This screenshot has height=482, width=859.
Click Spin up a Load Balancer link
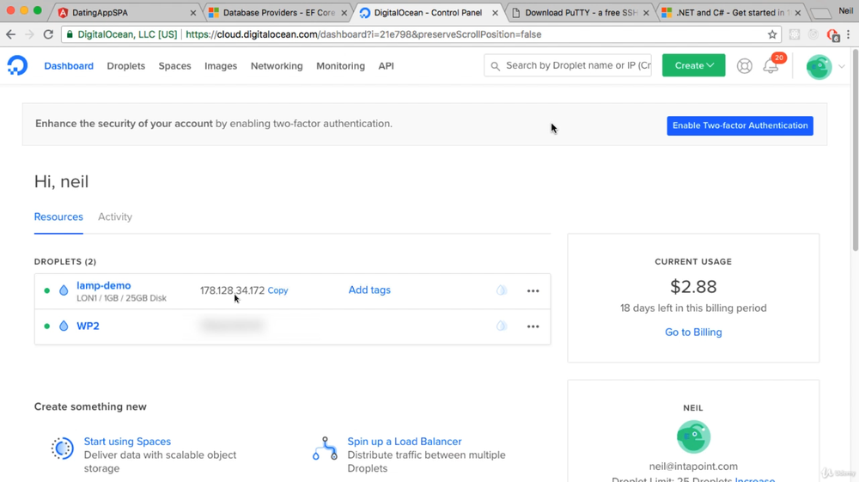point(405,442)
